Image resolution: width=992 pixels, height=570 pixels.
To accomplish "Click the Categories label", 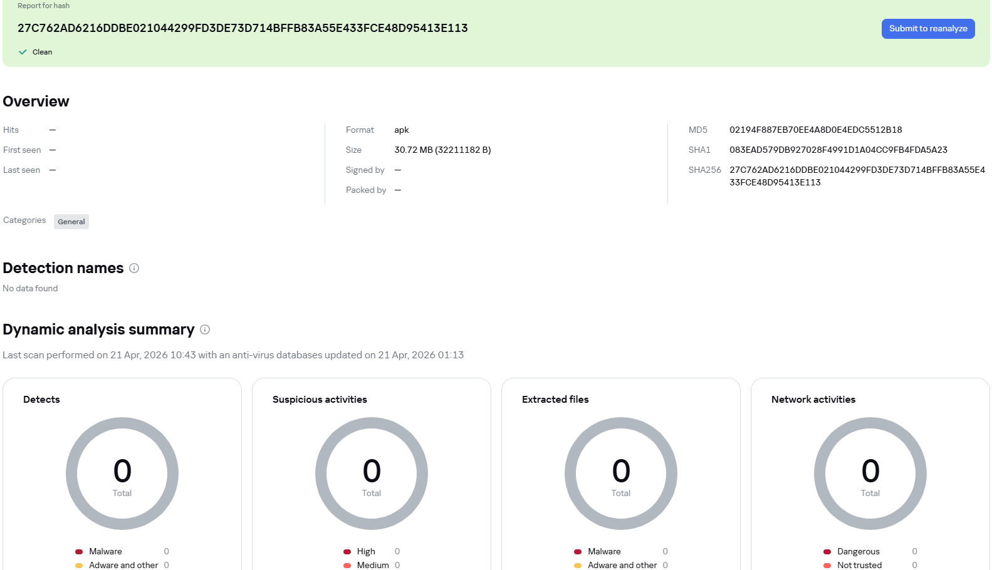I will pos(24,220).
